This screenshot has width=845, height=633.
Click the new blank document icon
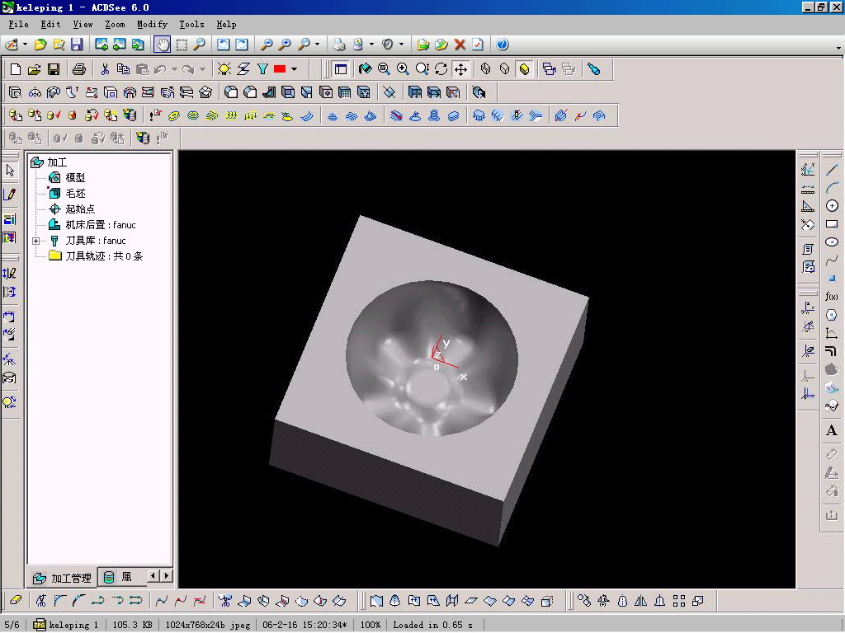16,69
